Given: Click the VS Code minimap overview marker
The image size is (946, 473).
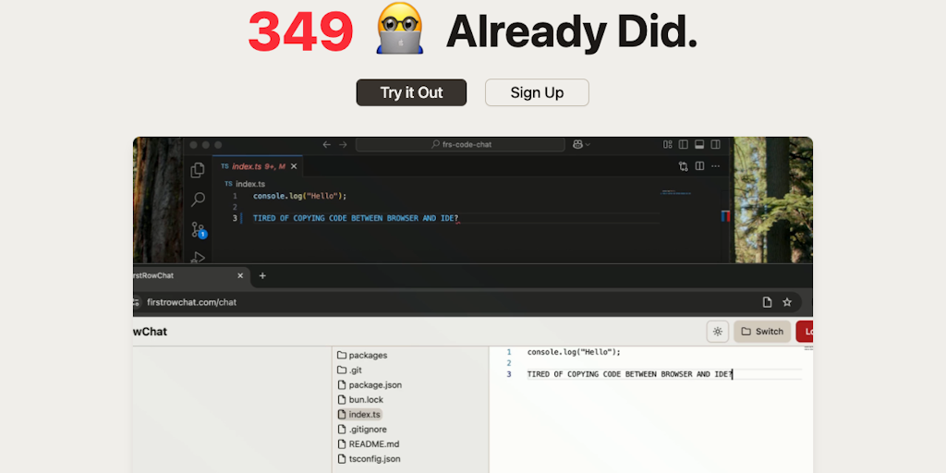Looking at the screenshot, I should [x=726, y=216].
